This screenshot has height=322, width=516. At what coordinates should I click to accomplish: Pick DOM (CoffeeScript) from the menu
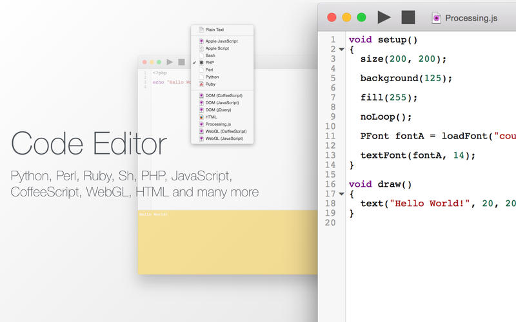click(222, 95)
